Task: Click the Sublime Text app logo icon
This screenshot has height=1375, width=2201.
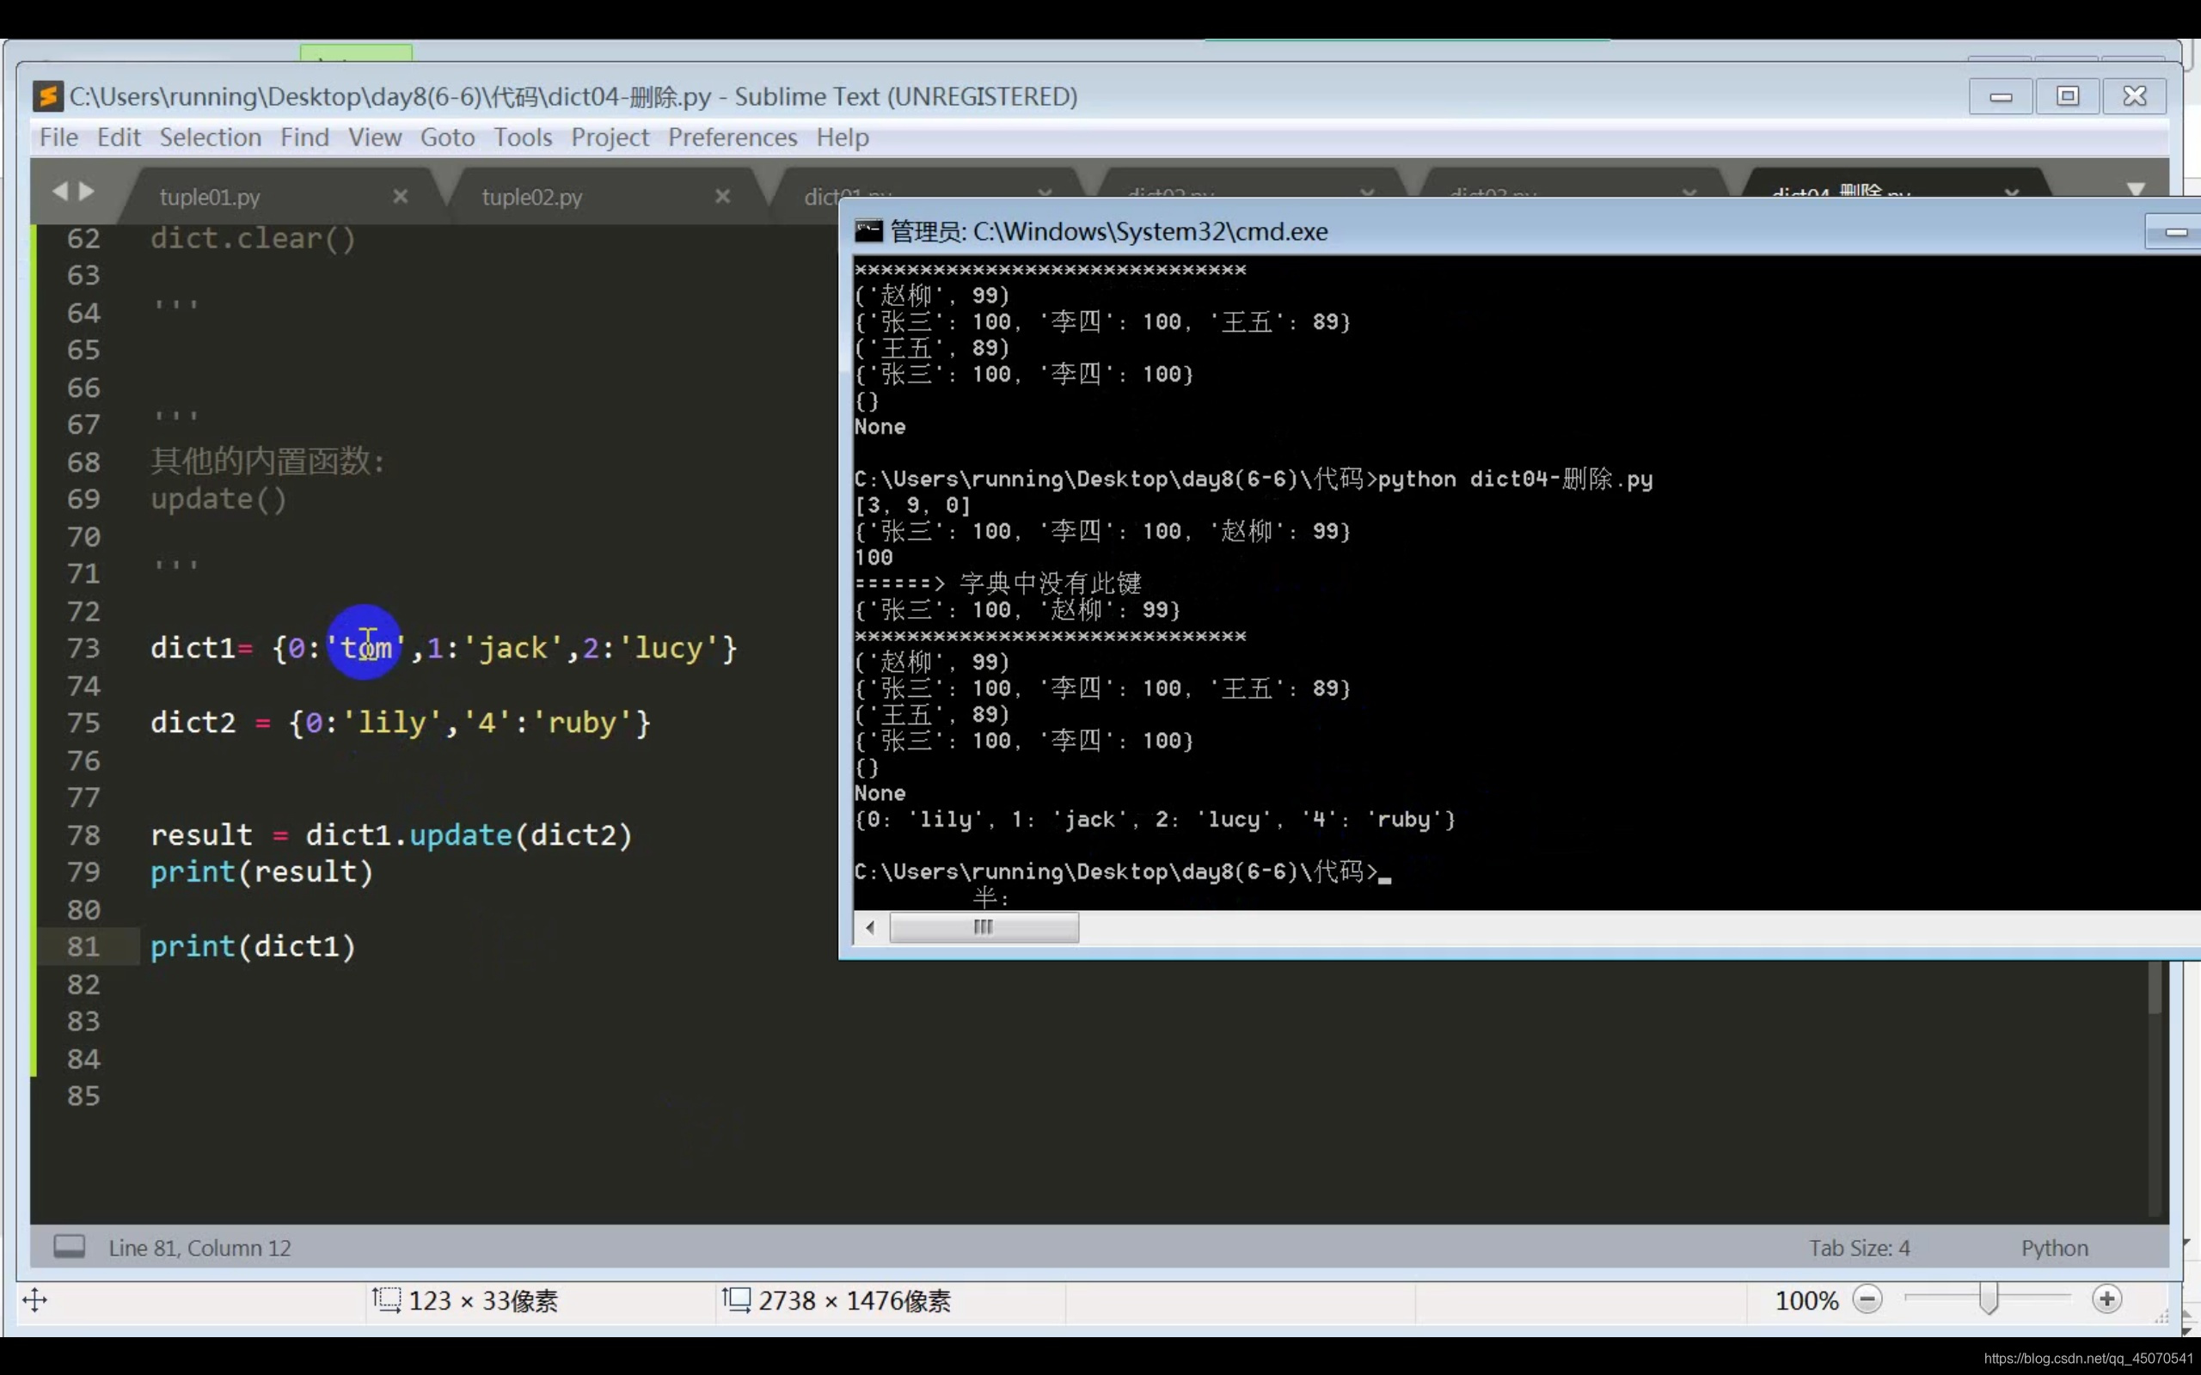Action: 47,96
